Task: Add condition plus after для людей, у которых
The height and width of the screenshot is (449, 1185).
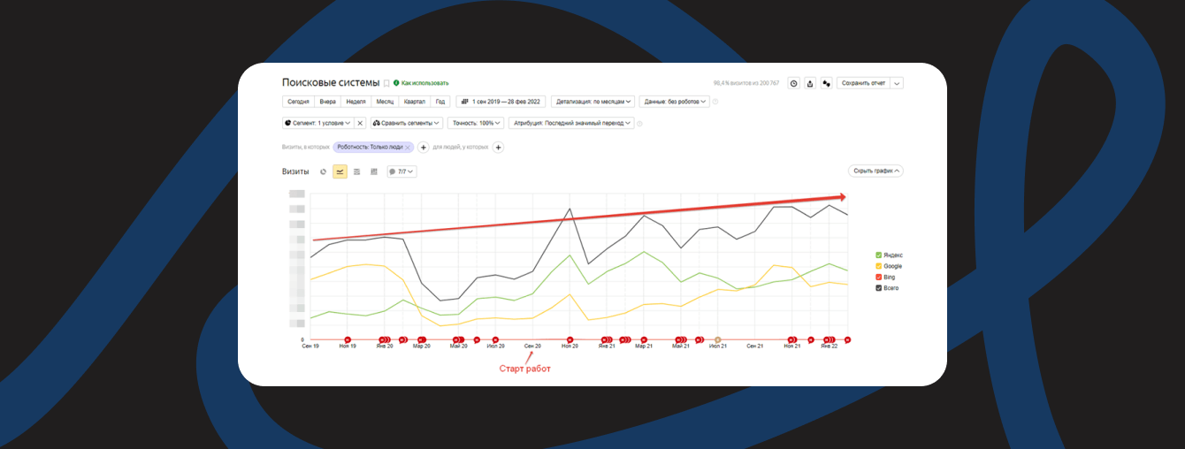Action: pos(498,148)
